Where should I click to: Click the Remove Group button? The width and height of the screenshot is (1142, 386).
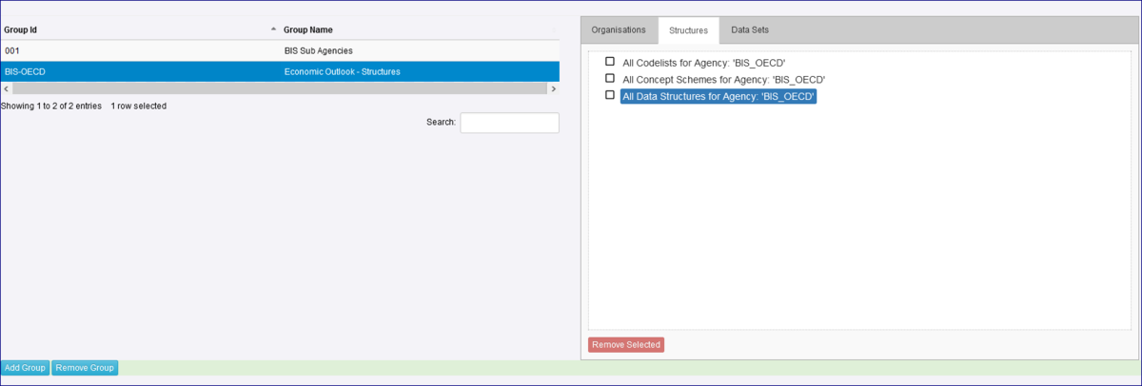85,368
